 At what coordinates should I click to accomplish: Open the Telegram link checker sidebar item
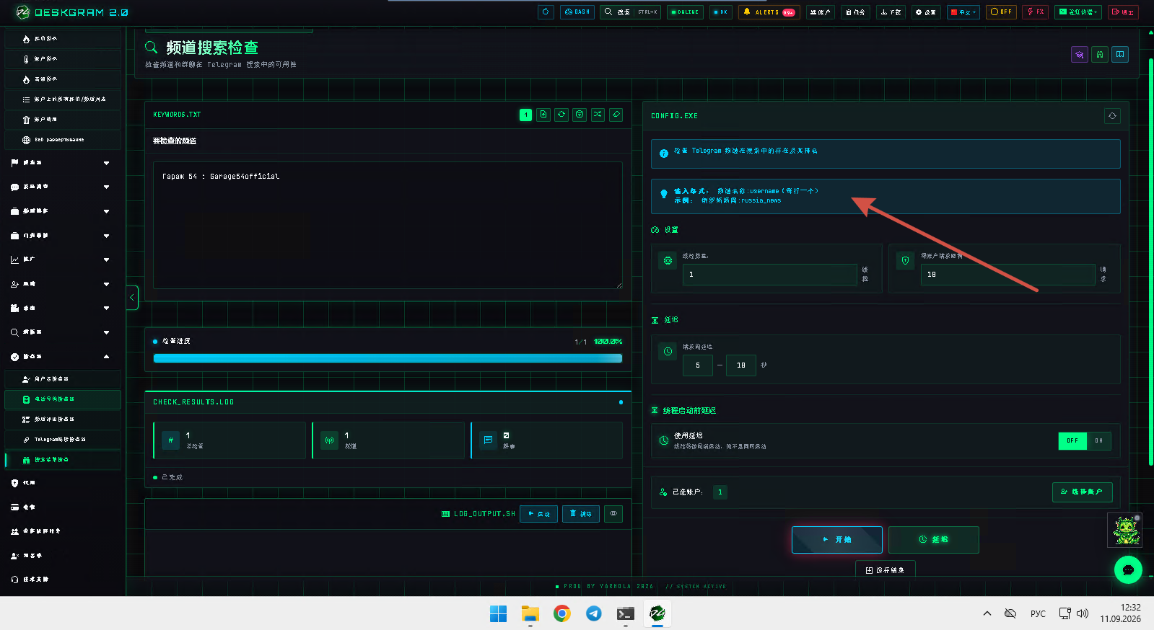coord(63,440)
